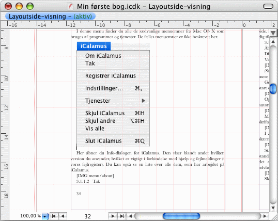The width and height of the screenshot is (278, 221).
Task: Click the iCalamus menu title in the pictured menu
Action: (94, 46)
